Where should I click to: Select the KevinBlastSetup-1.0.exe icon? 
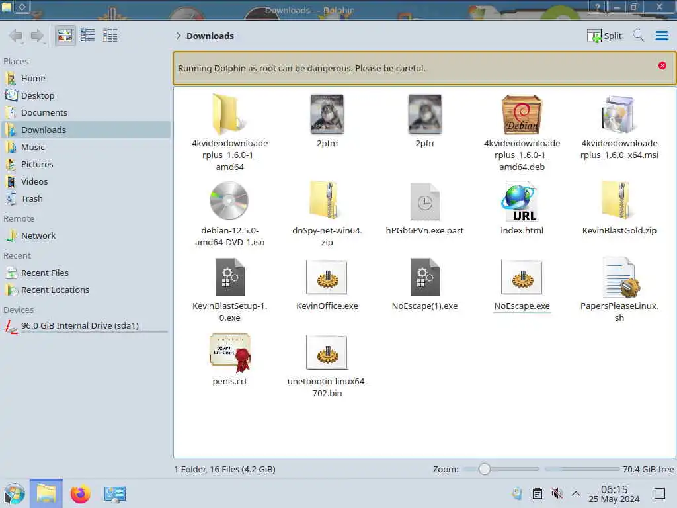tap(229, 277)
